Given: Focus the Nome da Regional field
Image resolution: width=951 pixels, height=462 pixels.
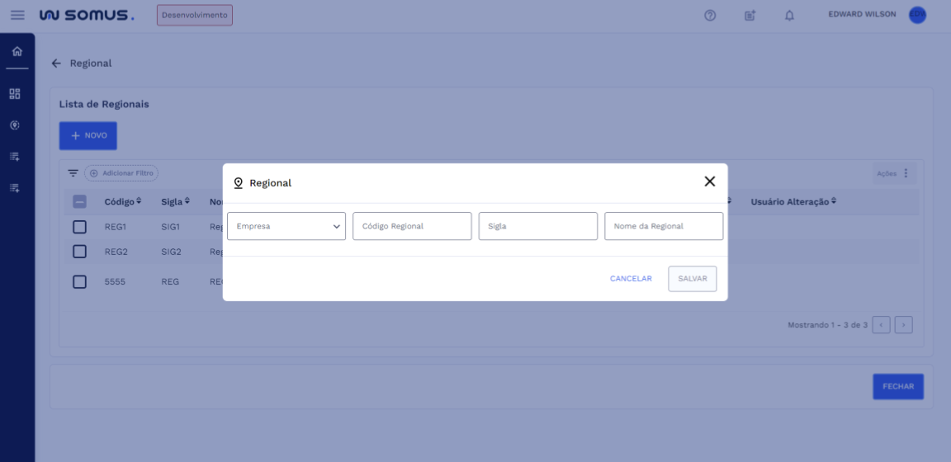Looking at the screenshot, I should tap(663, 226).
